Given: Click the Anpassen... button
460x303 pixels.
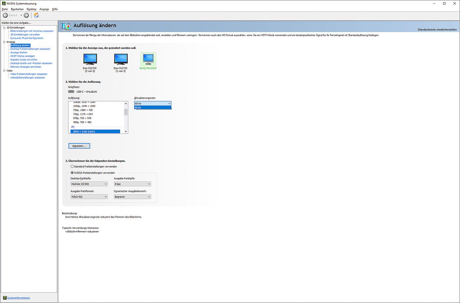Looking at the screenshot, I should [x=79, y=146].
